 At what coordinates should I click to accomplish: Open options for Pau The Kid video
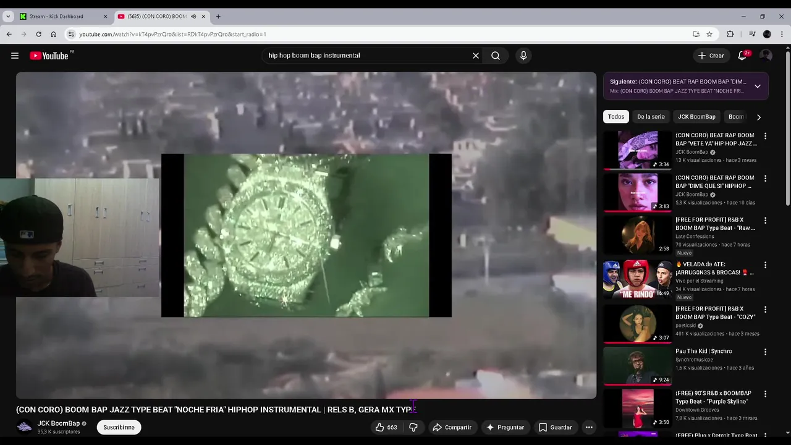click(765, 352)
